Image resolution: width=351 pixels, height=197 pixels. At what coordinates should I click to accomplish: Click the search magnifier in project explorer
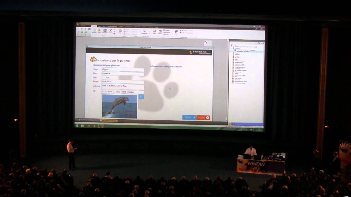coord(259,43)
